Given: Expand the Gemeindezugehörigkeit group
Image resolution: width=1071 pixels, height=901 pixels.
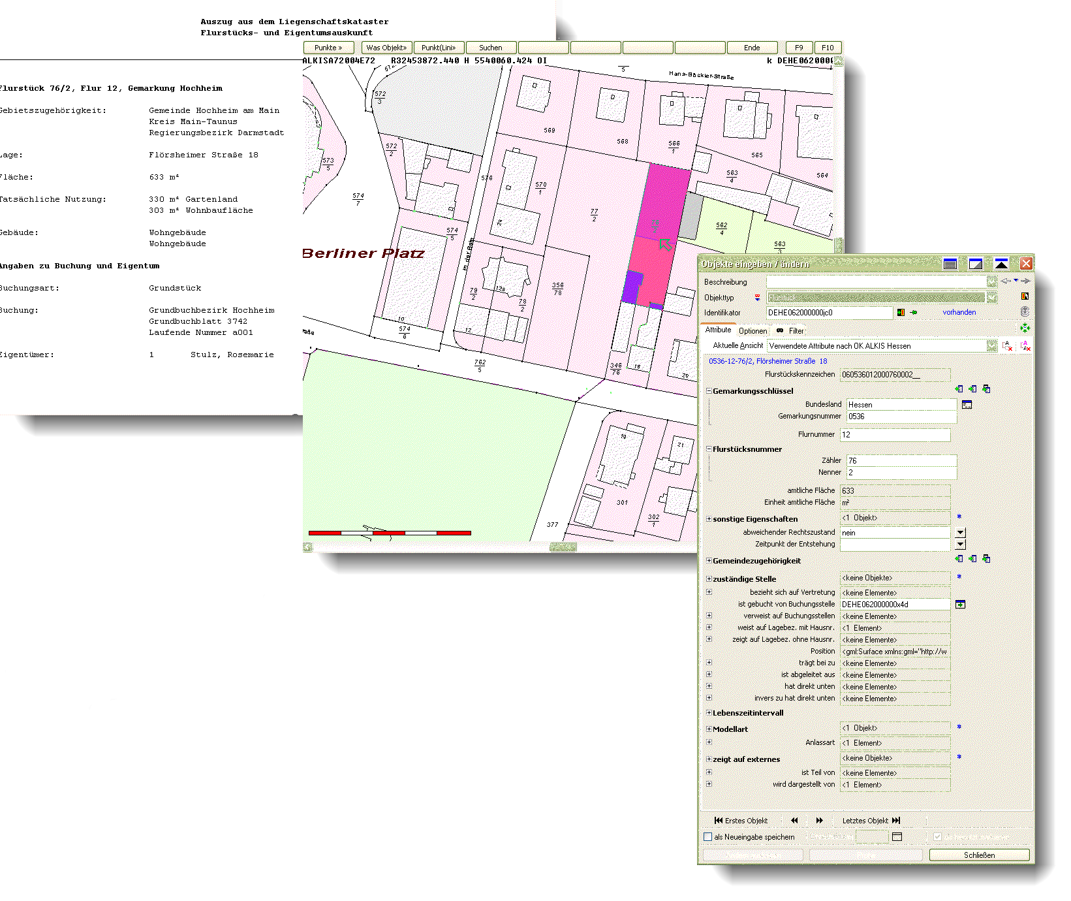Looking at the screenshot, I should pos(709,561).
